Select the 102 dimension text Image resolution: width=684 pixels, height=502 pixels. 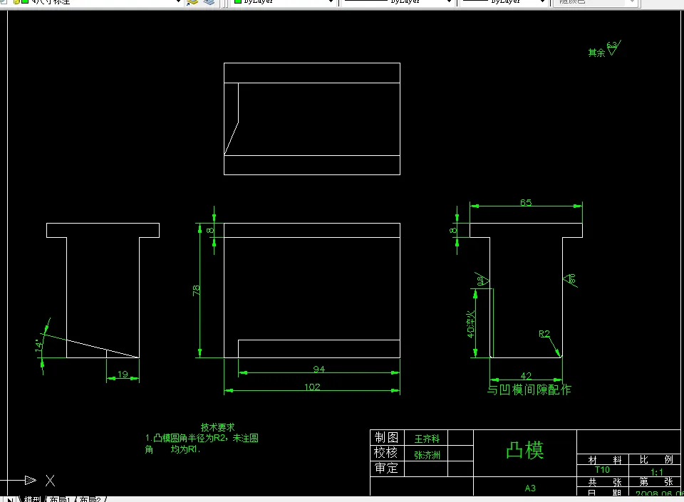click(312, 387)
